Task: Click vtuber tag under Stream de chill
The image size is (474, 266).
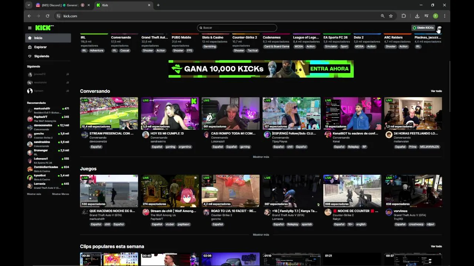Action: (170, 224)
